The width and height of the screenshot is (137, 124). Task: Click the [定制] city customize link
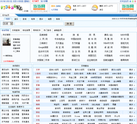tap(58, 6)
